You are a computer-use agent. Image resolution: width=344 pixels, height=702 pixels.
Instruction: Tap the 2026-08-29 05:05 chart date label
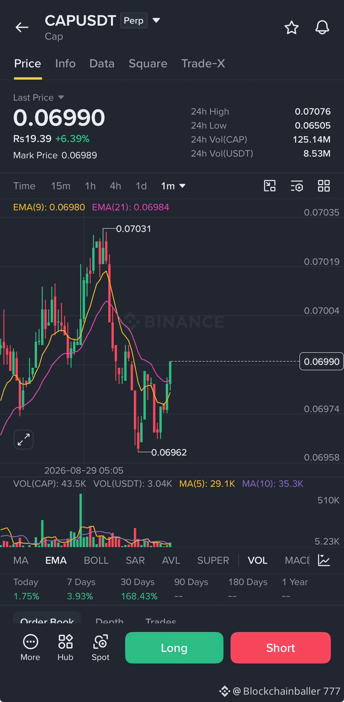pos(84,470)
